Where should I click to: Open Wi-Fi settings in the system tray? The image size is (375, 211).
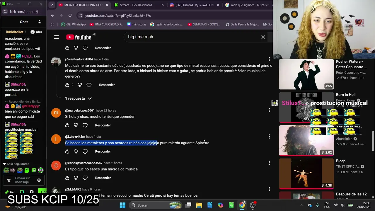point(336,205)
